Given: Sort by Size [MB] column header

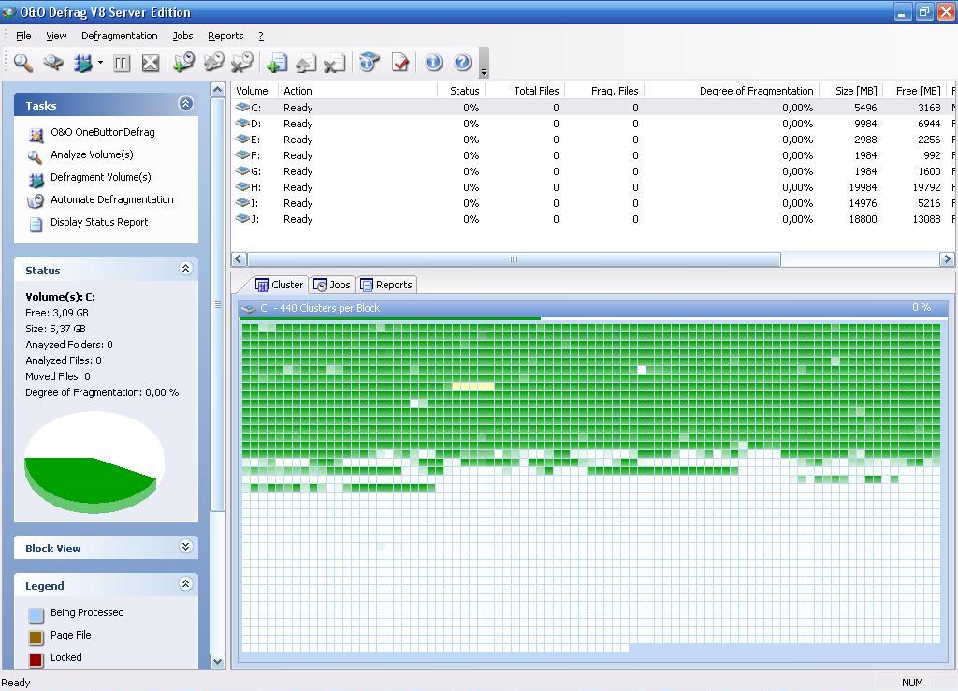Looking at the screenshot, I should pos(851,91).
